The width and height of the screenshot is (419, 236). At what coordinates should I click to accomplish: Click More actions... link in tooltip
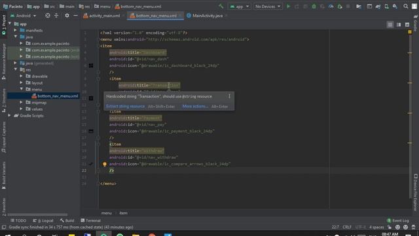pos(195,106)
